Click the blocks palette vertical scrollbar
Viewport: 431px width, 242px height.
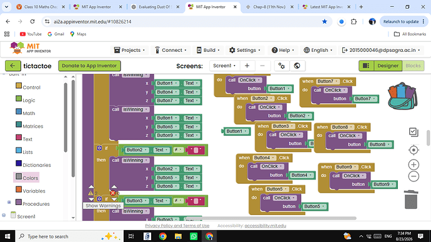click(x=66, y=117)
